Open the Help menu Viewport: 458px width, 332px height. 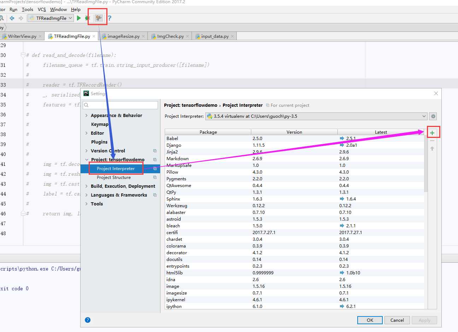pyautogui.click(x=76, y=10)
